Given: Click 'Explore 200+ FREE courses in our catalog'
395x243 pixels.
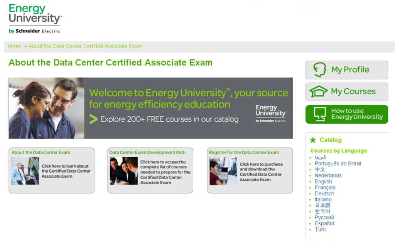Looking at the screenshot, I should point(169,119).
